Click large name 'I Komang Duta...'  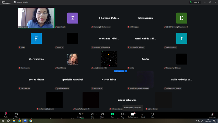tap(109, 18)
